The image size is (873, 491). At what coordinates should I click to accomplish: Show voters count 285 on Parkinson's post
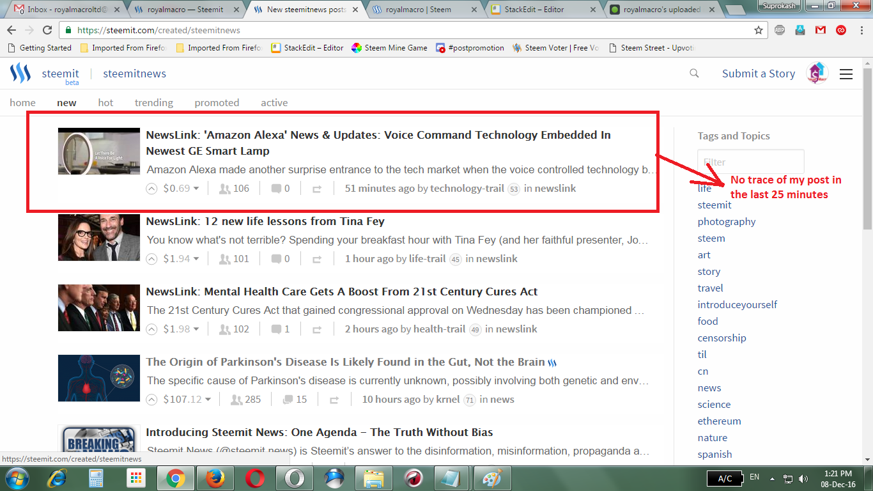[245, 400]
